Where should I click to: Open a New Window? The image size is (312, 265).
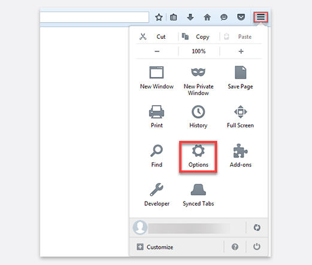[157, 78]
